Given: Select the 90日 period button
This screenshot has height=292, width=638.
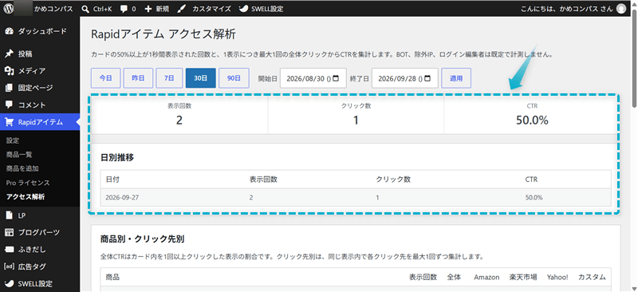Looking at the screenshot, I should [x=234, y=78].
